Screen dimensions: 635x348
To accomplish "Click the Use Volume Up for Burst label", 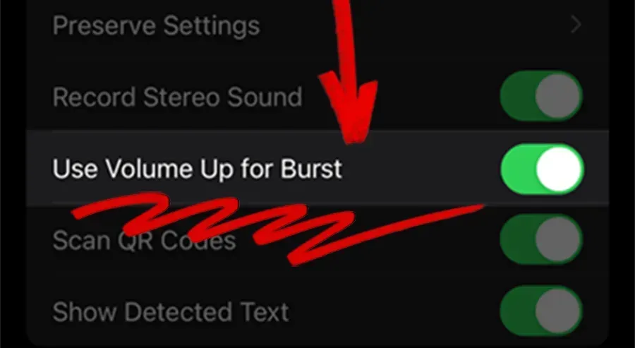I will (x=198, y=169).
